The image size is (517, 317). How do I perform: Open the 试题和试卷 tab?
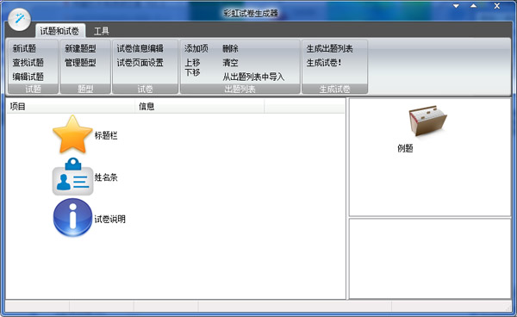tap(59, 31)
